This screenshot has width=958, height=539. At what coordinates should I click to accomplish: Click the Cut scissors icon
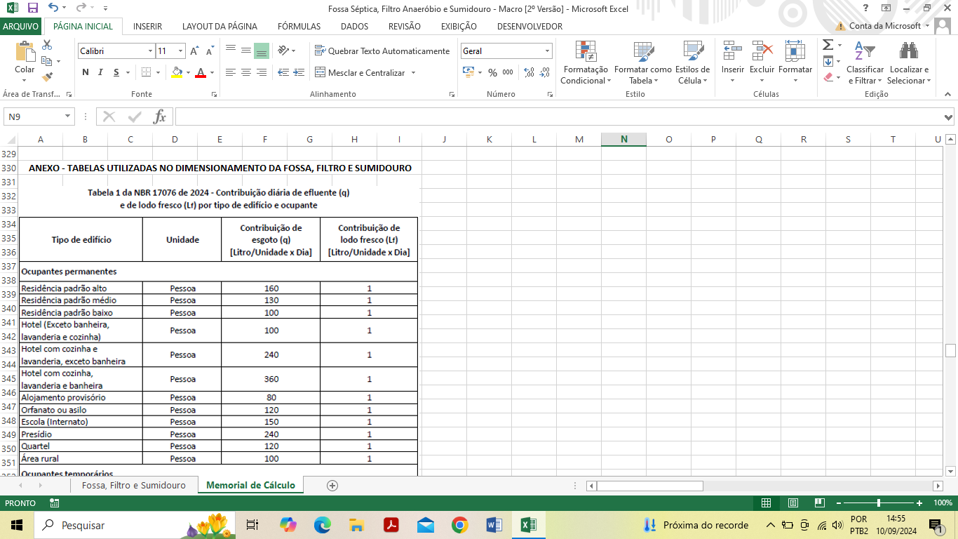(x=48, y=45)
